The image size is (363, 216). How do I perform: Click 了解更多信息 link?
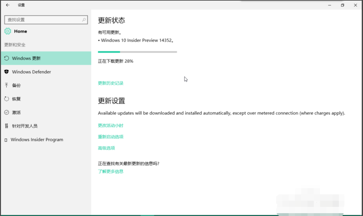[x=110, y=171]
